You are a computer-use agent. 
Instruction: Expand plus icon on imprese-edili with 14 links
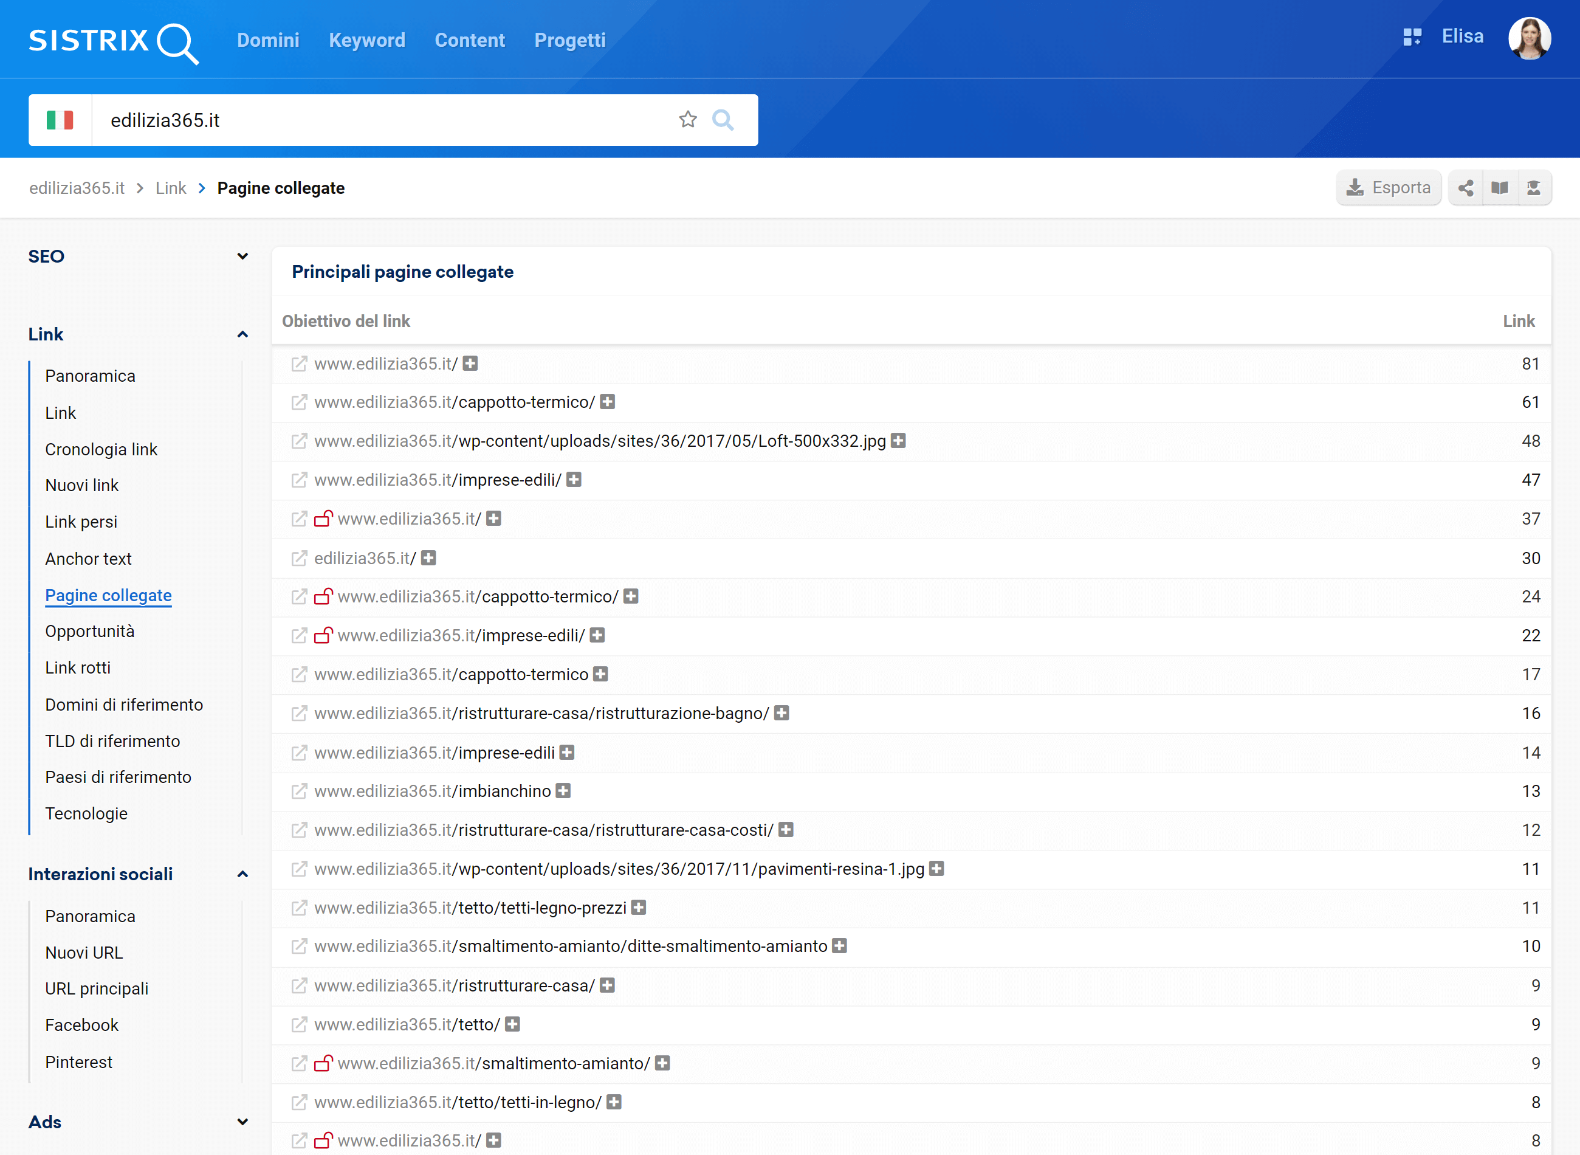(x=567, y=753)
